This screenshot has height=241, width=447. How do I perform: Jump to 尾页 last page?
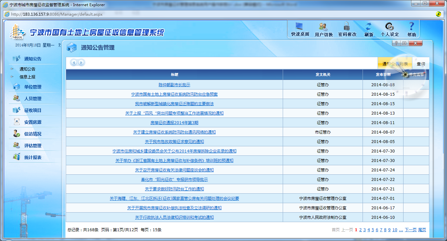422,230
